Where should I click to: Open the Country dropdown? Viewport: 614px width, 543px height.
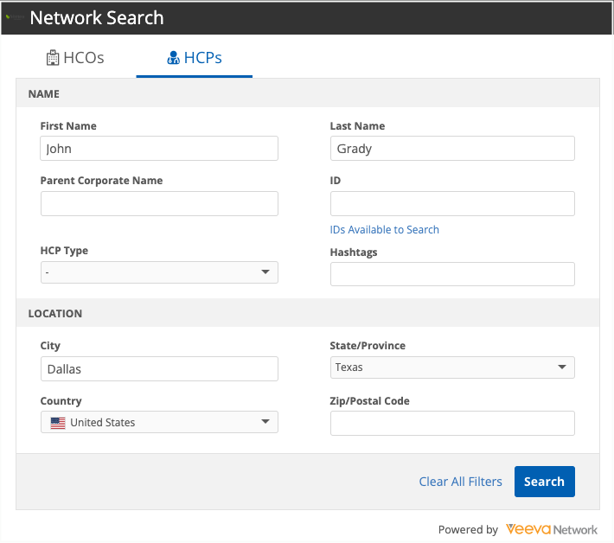point(159,423)
